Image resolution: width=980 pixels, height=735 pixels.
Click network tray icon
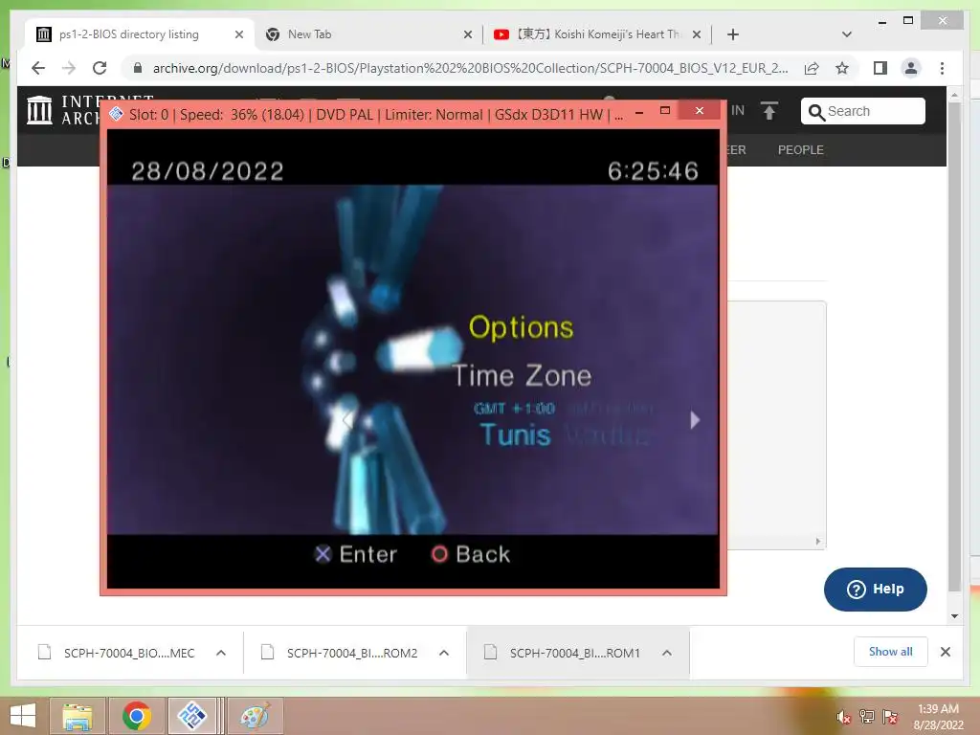coord(867,717)
